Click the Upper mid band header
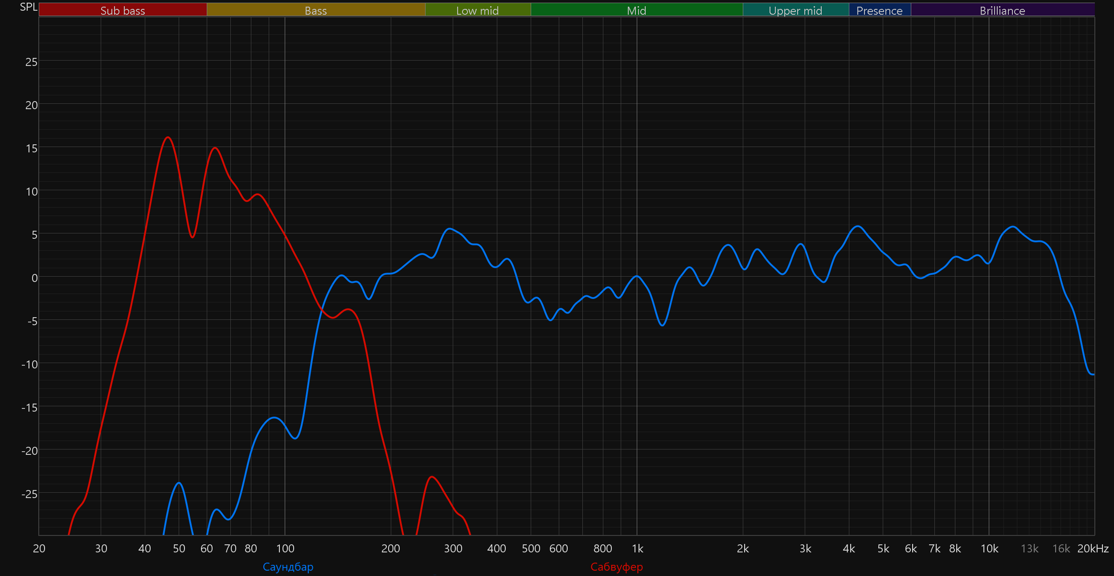1114x576 pixels. 795,10
